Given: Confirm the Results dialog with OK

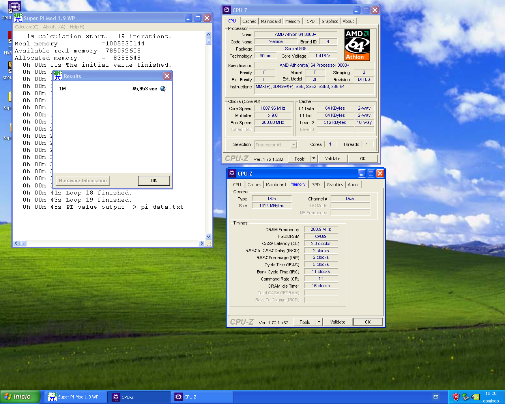Looking at the screenshot, I should tap(154, 180).
